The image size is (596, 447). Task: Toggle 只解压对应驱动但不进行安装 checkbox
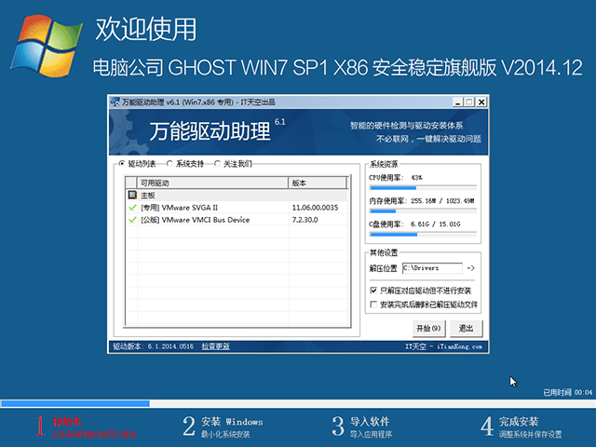373,291
